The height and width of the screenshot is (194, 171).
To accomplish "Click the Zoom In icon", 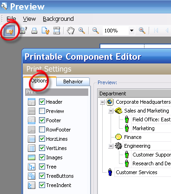I will coord(142,31).
